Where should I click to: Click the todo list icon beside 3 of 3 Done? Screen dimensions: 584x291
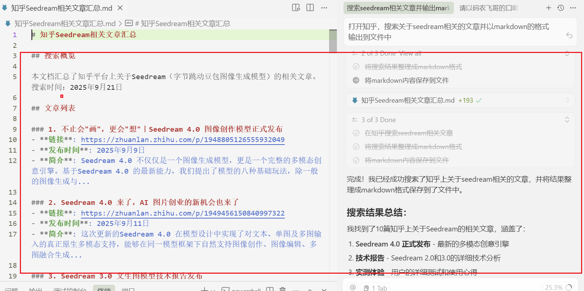pyautogui.click(x=355, y=120)
